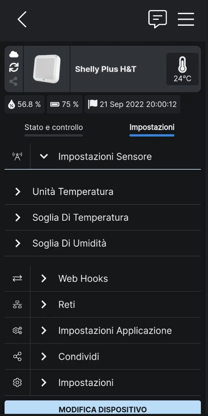Click the cloud connection icon
This screenshot has width=208, height=416.
point(13,54)
